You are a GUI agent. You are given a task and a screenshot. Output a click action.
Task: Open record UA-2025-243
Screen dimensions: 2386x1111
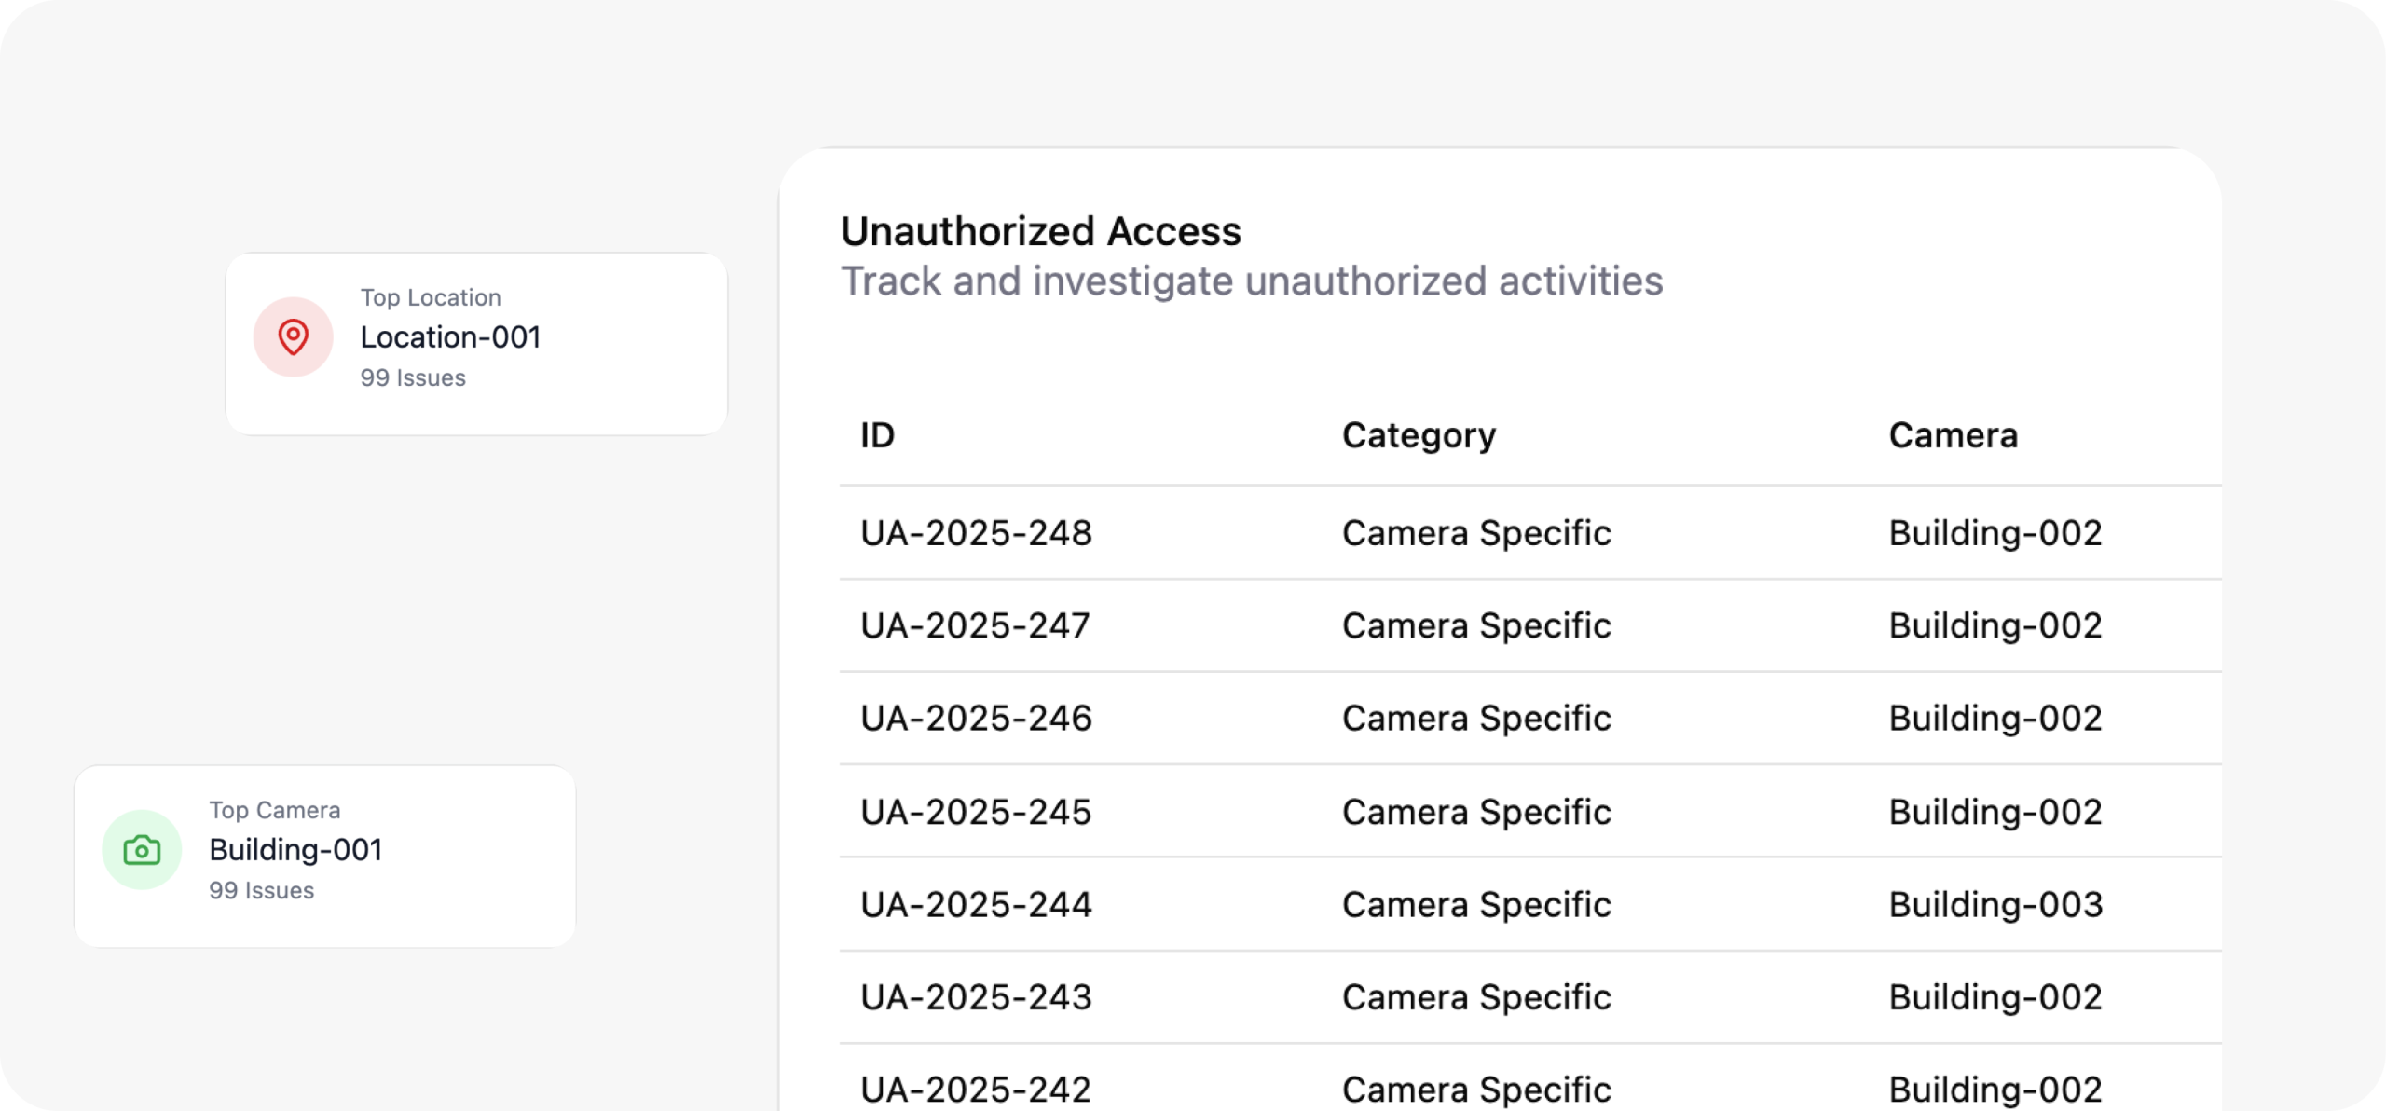pyautogui.click(x=975, y=997)
